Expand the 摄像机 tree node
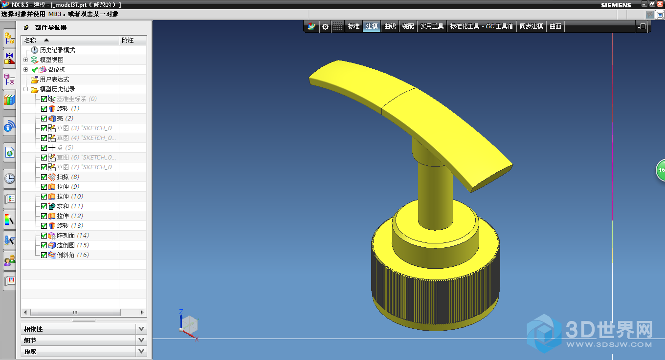665x360 pixels. click(x=26, y=69)
